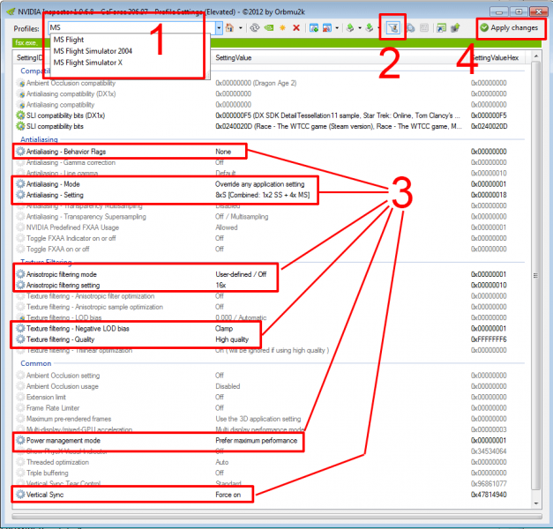The width and height of the screenshot is (553, 529).
Task: Click the green gear beside SLI compatibility bits (DX1x)
Action: click(20, 115)
